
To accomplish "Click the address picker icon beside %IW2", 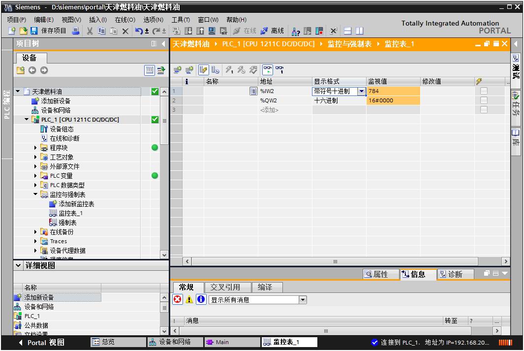I will click(253, 91).
